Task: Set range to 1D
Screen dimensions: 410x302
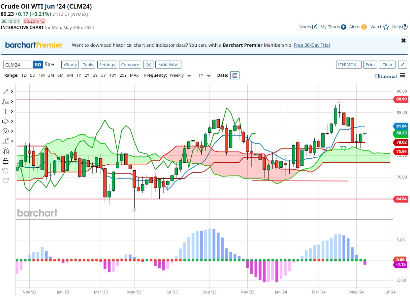Action: point(24,75)
